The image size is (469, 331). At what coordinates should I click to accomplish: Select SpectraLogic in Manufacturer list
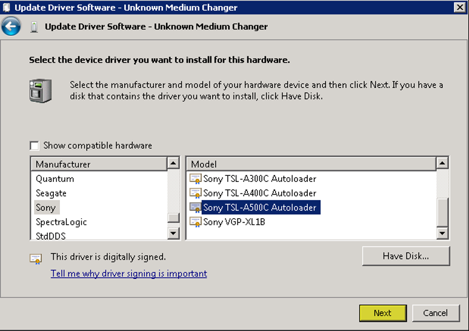click(x=61, y=222)
